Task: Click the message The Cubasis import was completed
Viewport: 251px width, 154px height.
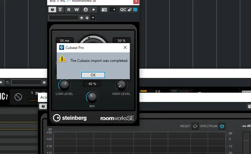Action: click(99, 61)
